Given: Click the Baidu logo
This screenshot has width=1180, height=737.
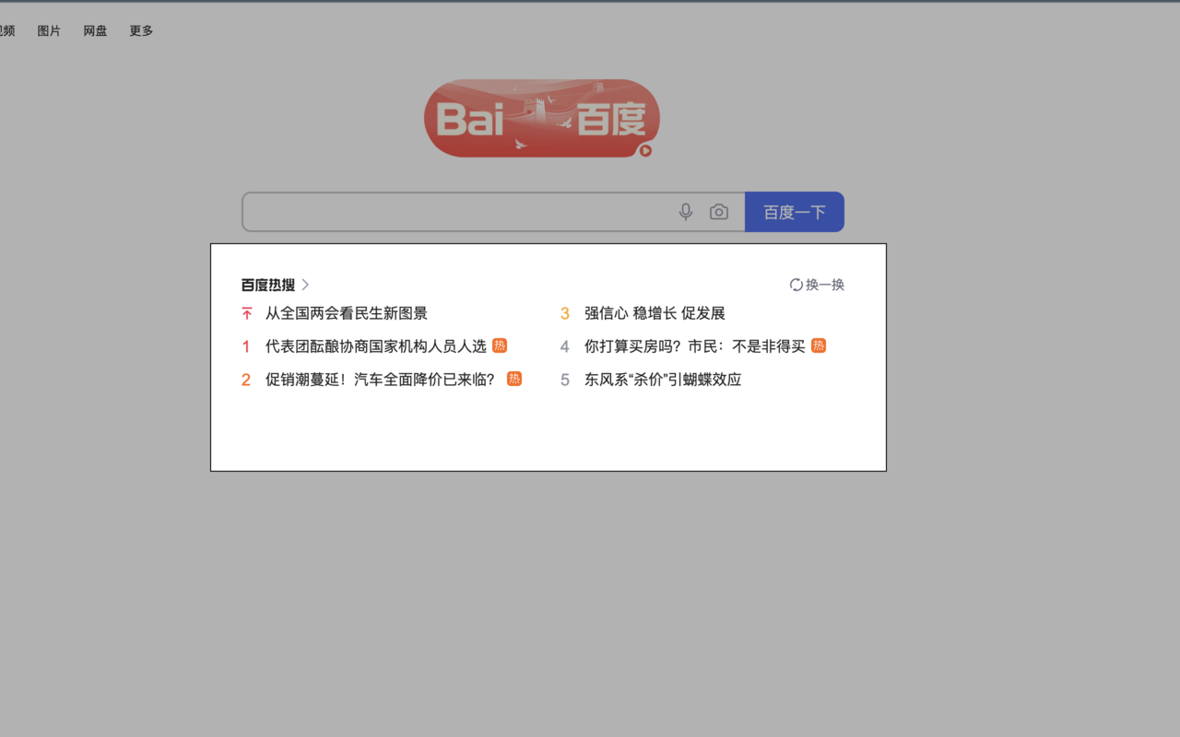Looking at the screenshot, I should click(541, 118).
